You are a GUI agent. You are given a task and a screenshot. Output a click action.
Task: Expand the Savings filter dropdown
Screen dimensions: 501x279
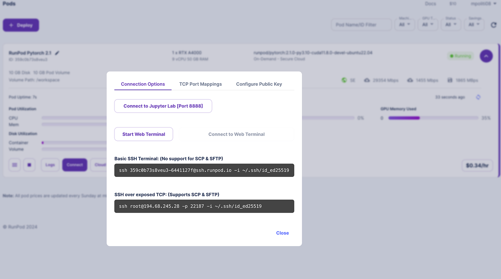pos(474,25)
